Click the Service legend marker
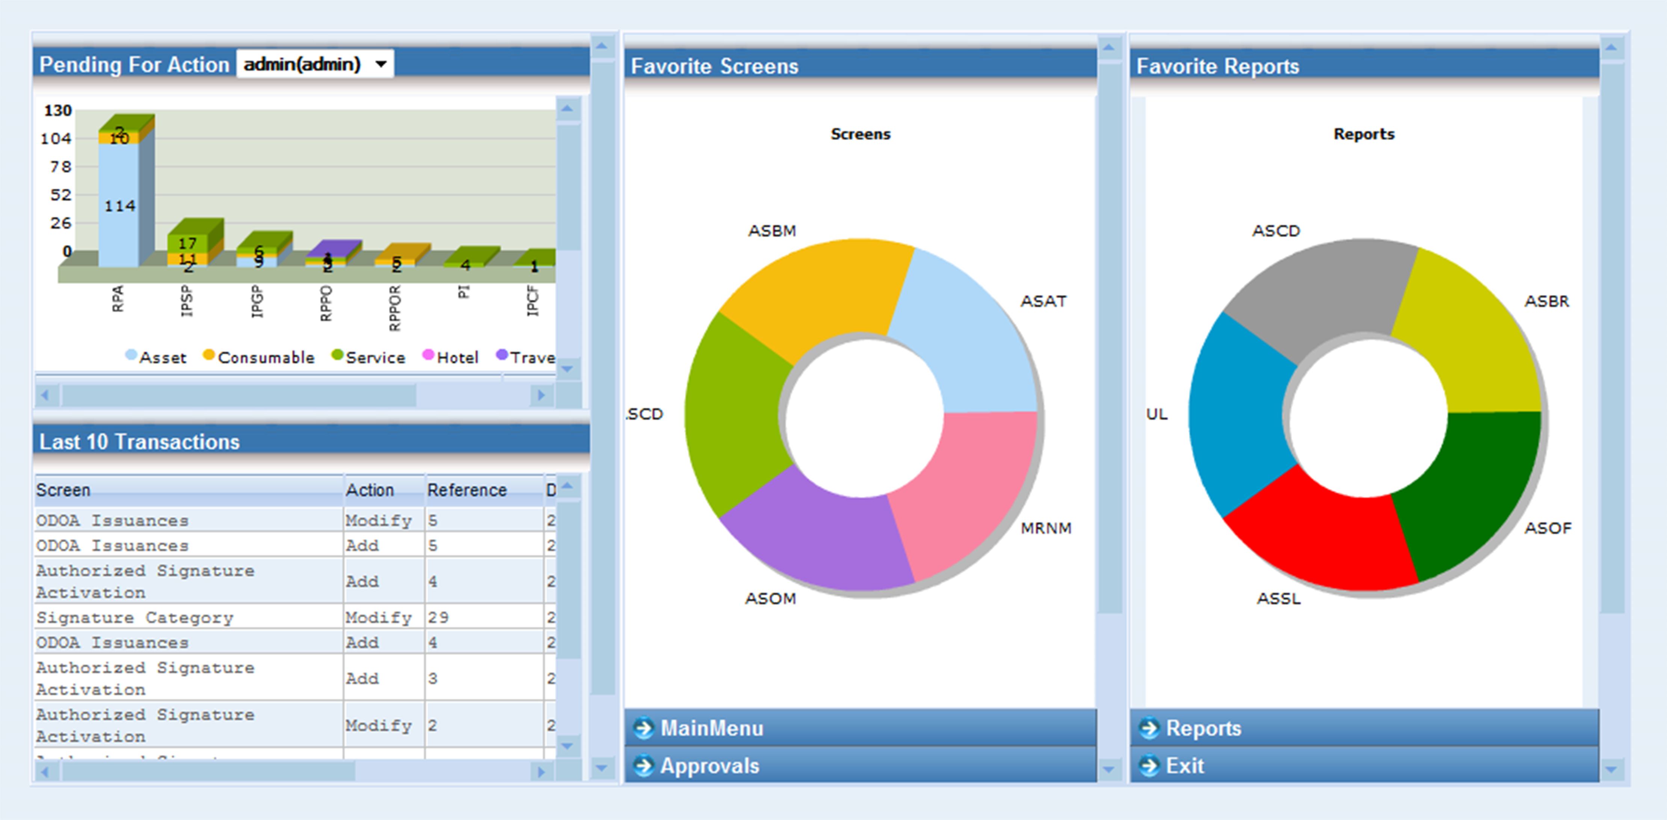 coord(337,355)
